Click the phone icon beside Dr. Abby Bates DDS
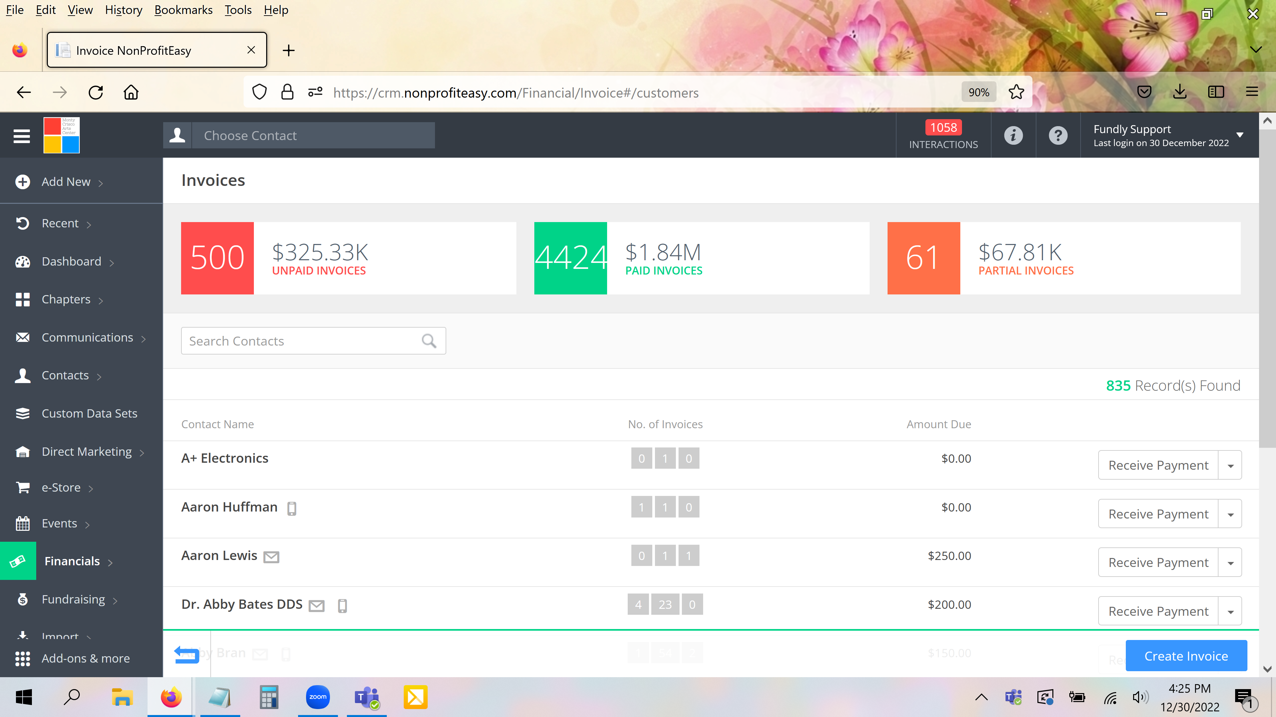The image size is (1276, 717). pos(342,606)
